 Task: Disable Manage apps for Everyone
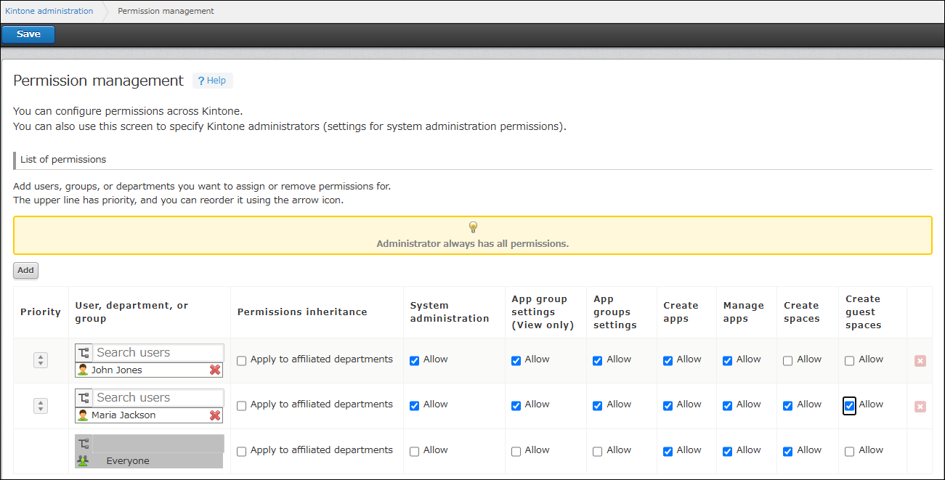pos(727,450)
